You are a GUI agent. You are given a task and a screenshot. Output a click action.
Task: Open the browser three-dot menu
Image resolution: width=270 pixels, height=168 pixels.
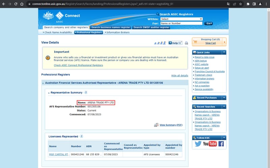tap(266, 4)
